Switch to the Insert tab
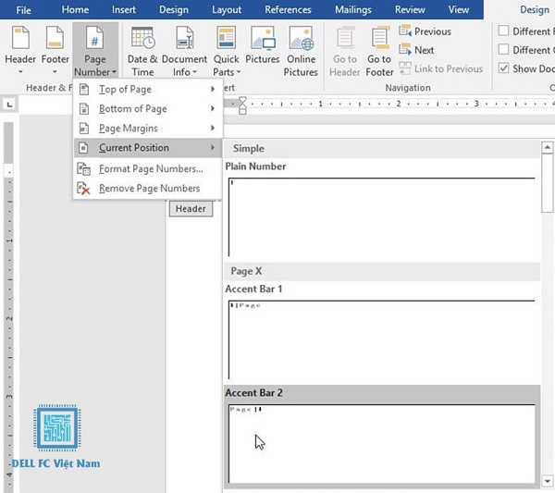The width and height of the screenshot is (555, 493). [x=124, y=9]
